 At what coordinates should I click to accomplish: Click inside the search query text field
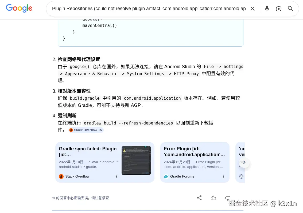[149, 9]
